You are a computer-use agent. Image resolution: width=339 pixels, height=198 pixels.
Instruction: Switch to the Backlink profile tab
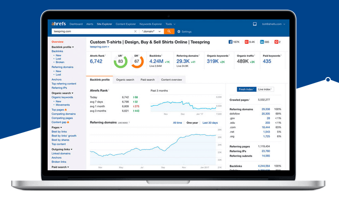100,79
